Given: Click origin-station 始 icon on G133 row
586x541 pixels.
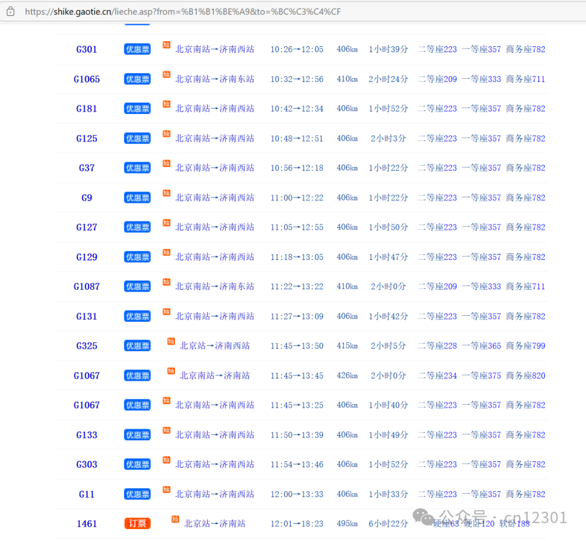Looking at the screenshot, I should [167, 430].
